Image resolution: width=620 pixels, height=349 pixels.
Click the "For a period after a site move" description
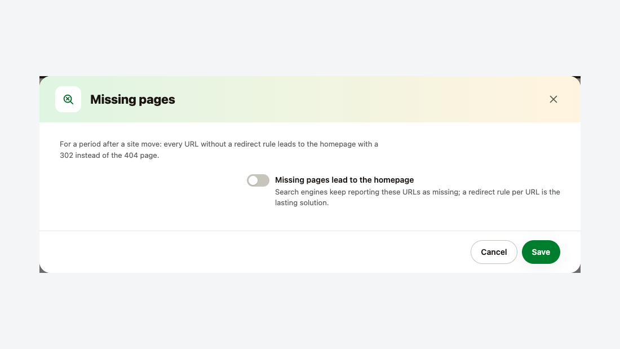[219, 149]
